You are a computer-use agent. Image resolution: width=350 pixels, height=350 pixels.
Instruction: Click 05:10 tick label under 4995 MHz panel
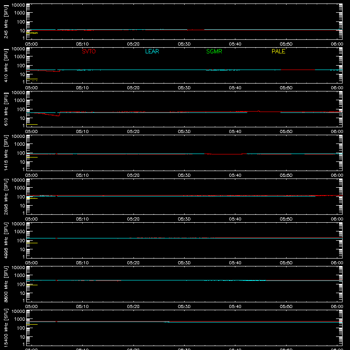pyautogui.click(x=82, y=263)
